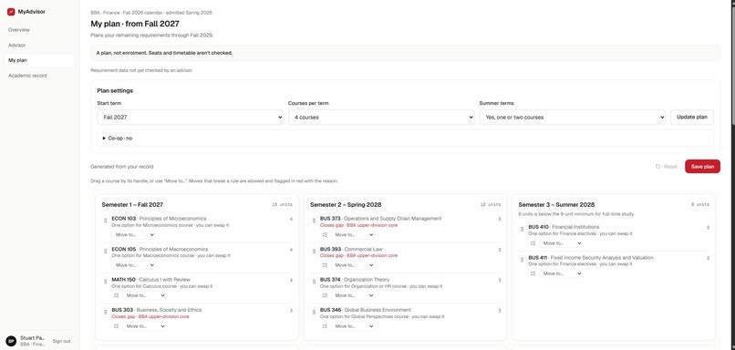
Task: Click the BUS 373 Operations course title
Action: [380, 219]
